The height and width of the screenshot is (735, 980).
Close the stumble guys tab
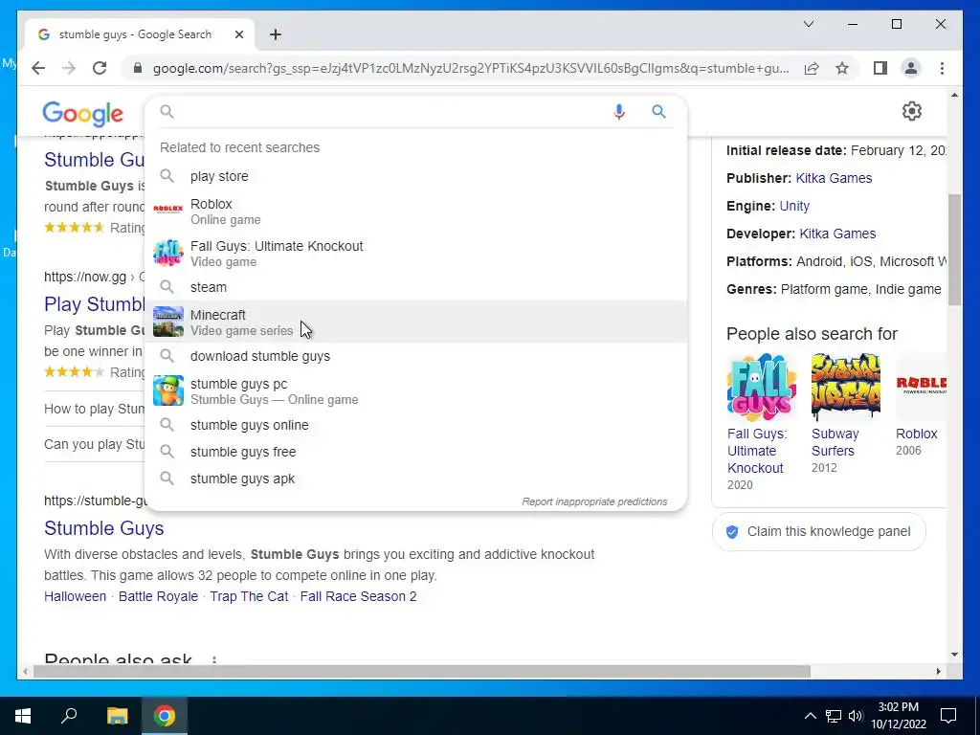tap(238, 34)
